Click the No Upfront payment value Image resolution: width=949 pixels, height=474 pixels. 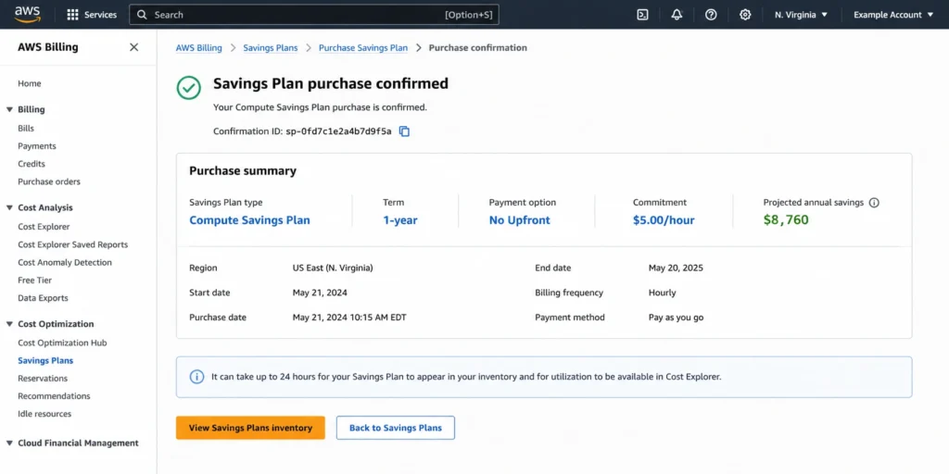pyautogui.click(x=519, y=220)
